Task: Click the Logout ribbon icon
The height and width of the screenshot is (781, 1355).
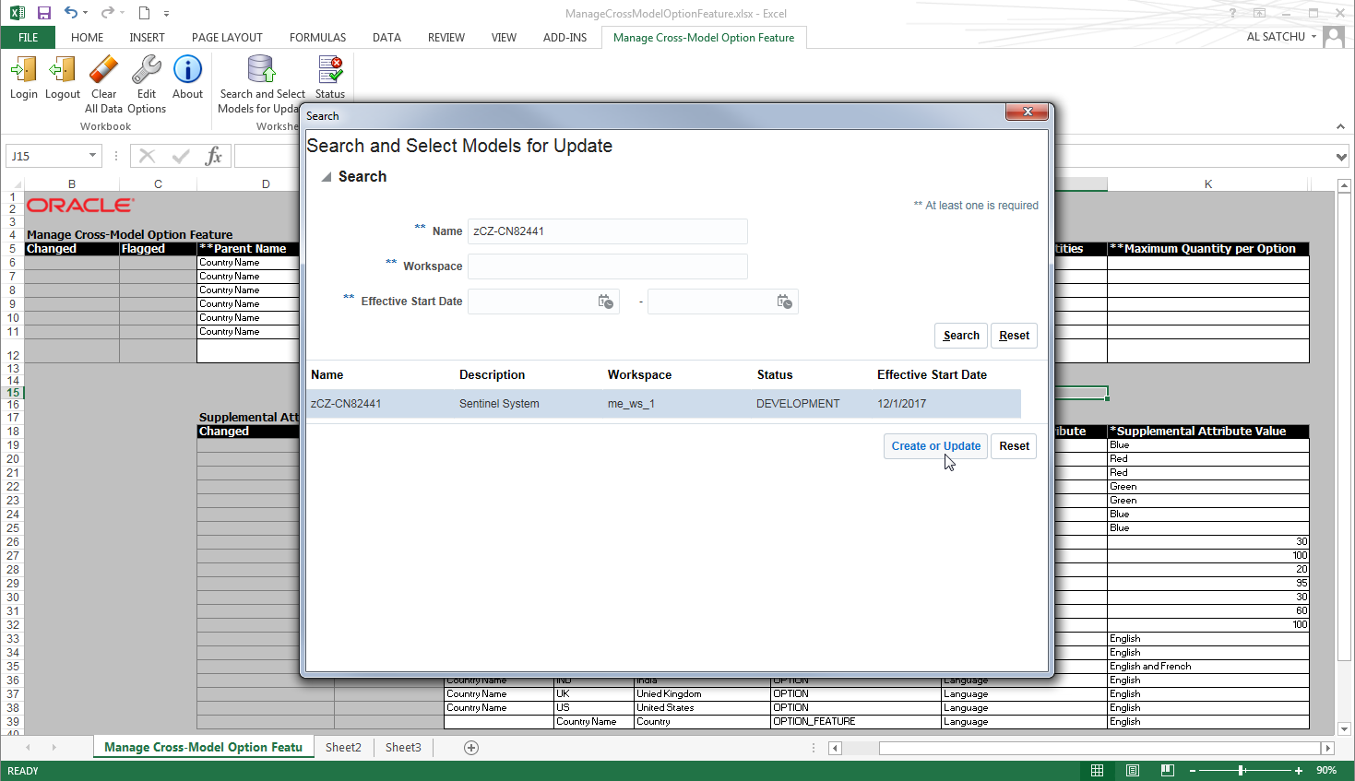Action: (63, 70)
